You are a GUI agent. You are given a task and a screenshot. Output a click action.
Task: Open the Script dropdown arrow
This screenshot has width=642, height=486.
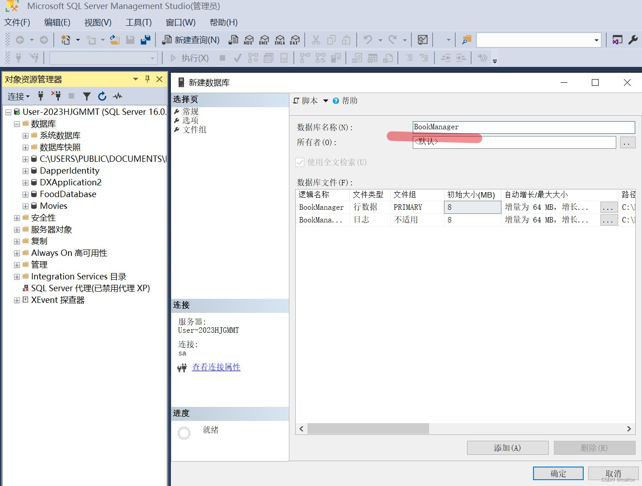tap(326, 101)
